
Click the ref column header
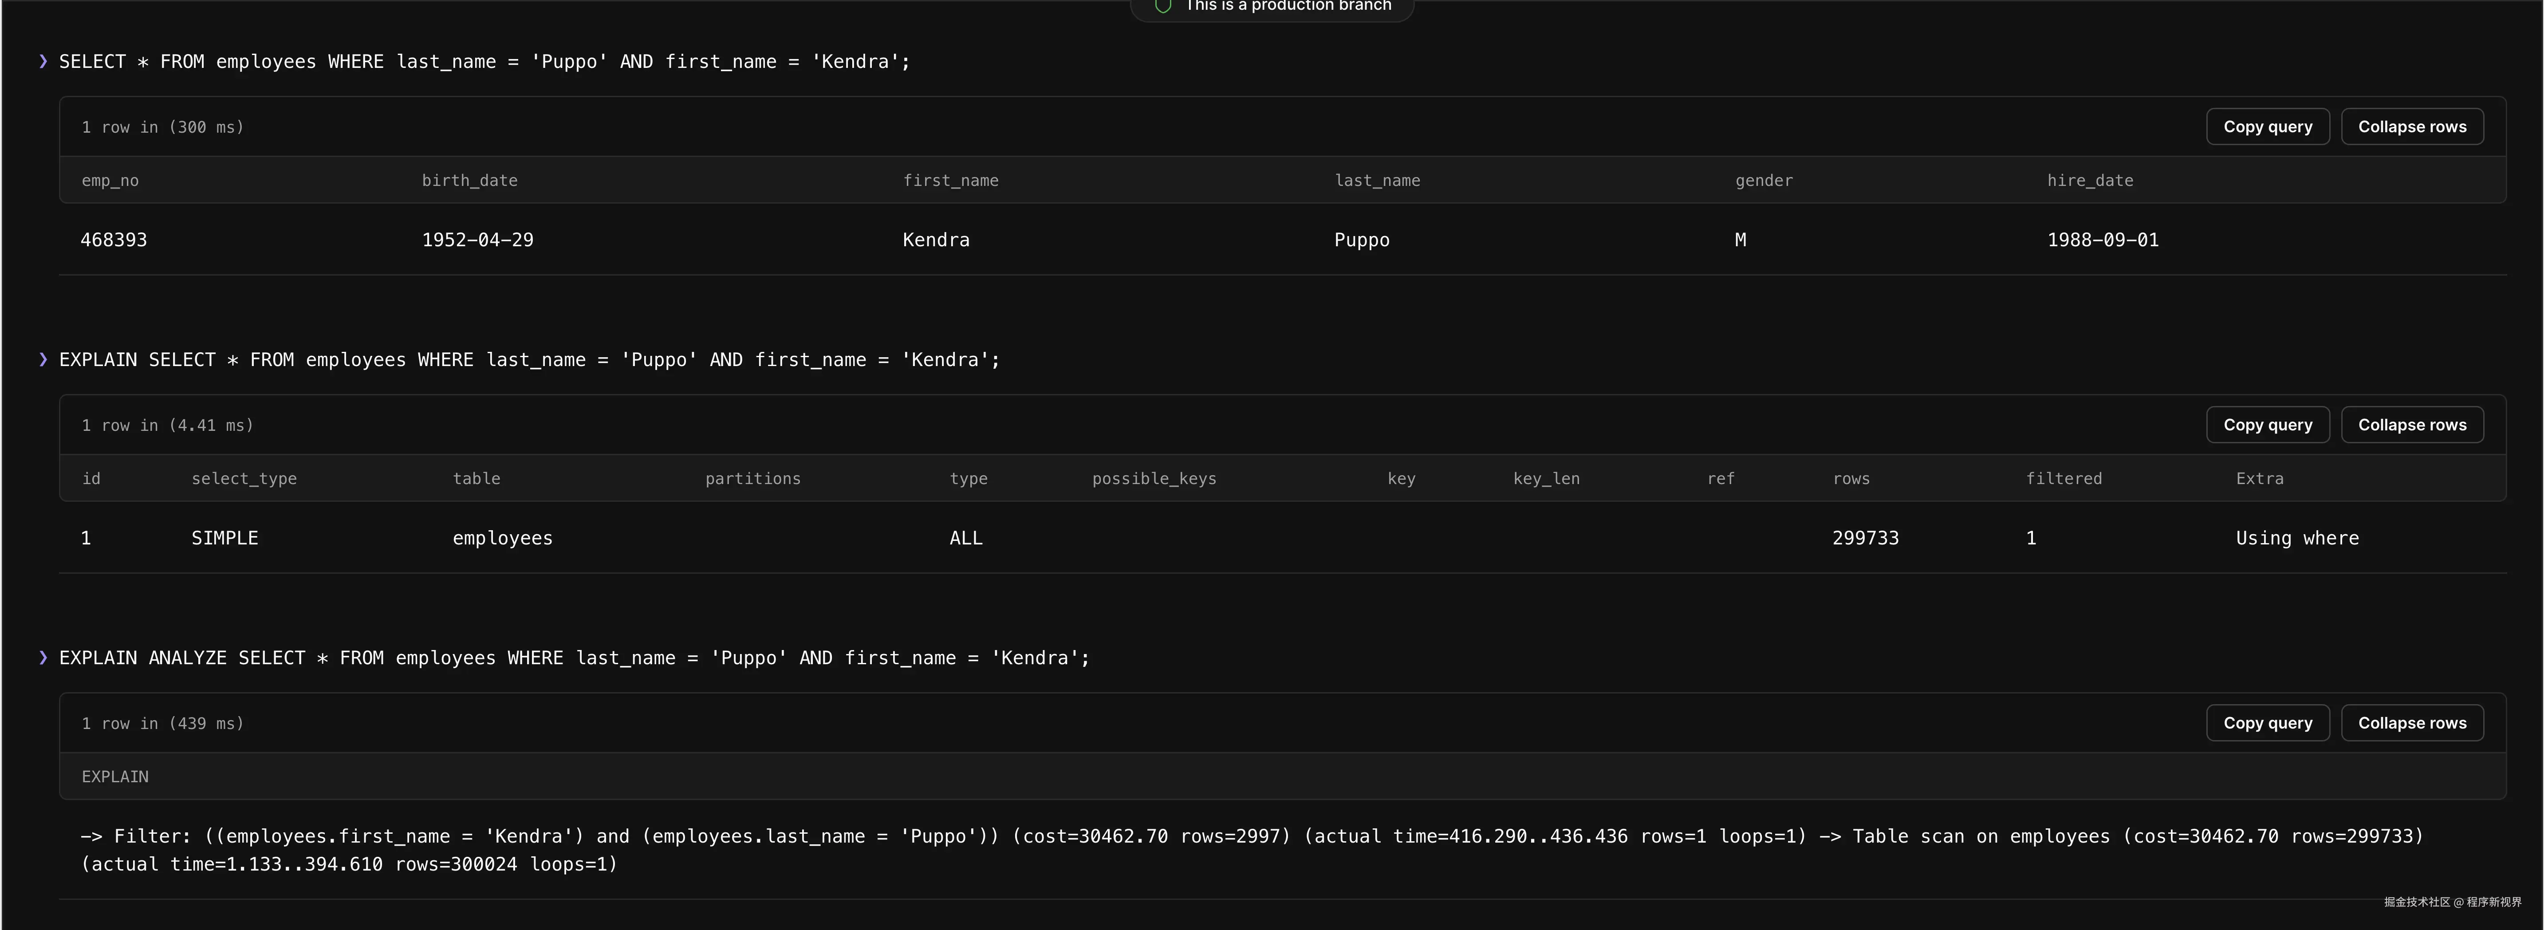(x=1721, y=479)
